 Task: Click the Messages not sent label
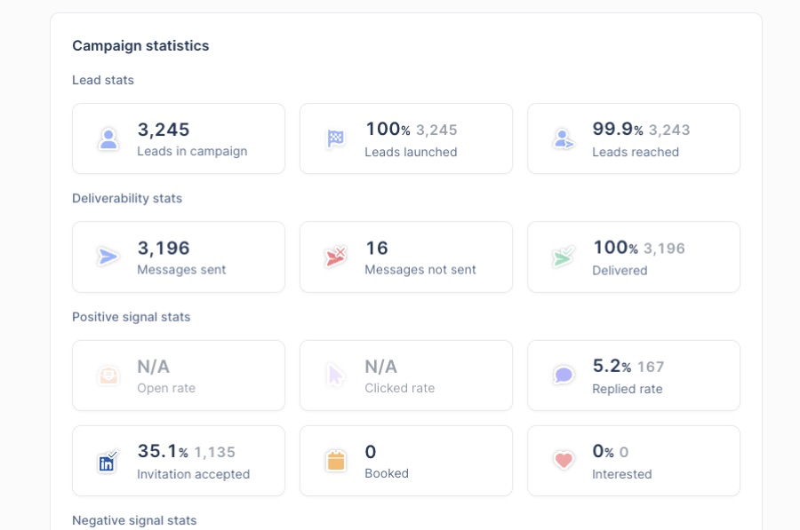(x=420, y=270)
